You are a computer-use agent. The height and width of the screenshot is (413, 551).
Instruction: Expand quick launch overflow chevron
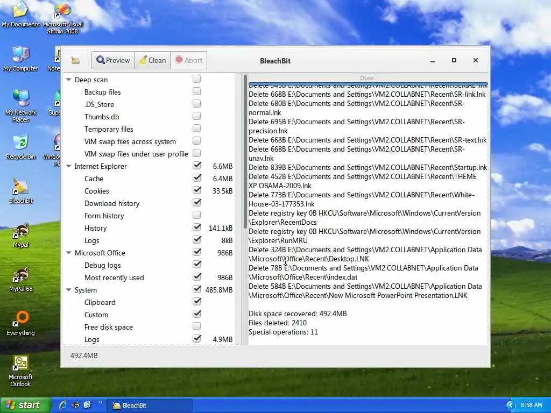click(x=100, y=402)
